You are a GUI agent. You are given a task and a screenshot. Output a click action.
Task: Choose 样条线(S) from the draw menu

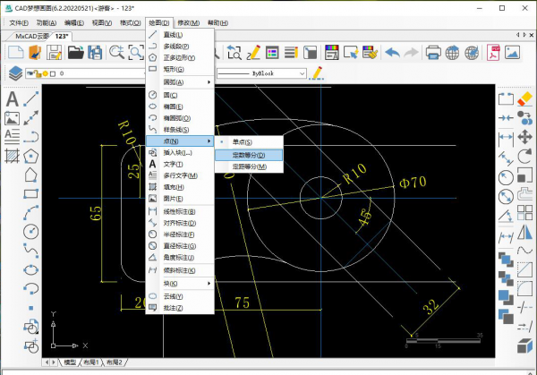tap(180, 130)
